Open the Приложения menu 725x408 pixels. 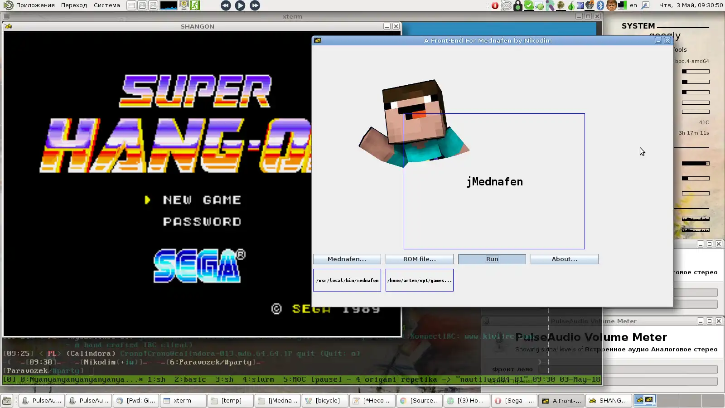[x=35, y=5]
